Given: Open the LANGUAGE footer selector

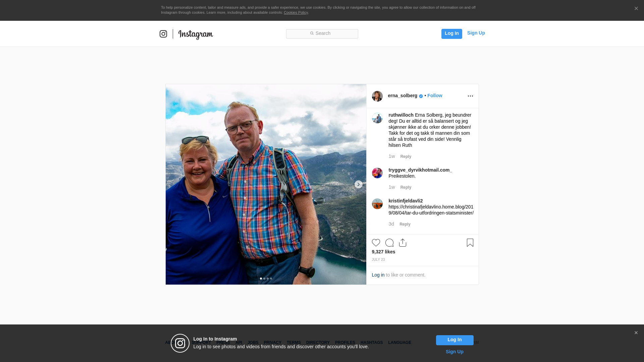Looking at the screenshot, I should point(400,343).
